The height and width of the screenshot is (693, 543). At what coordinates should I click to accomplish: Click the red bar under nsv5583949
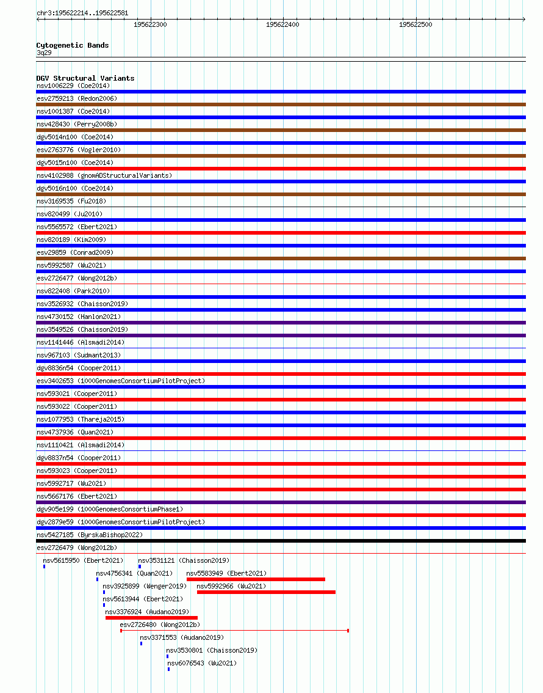(256, 579)
